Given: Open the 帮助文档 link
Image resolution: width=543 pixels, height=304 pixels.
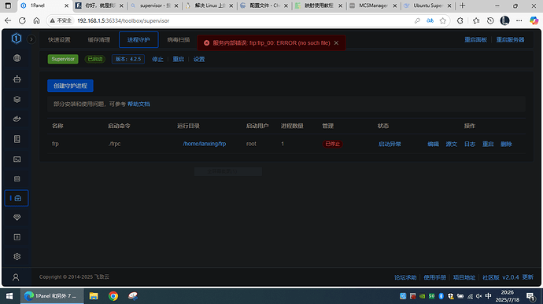Looking at the screenshot, I should [x=139, y=104].
